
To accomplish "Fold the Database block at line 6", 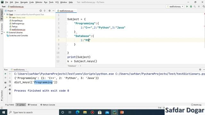I will click(x=66, y=36).
